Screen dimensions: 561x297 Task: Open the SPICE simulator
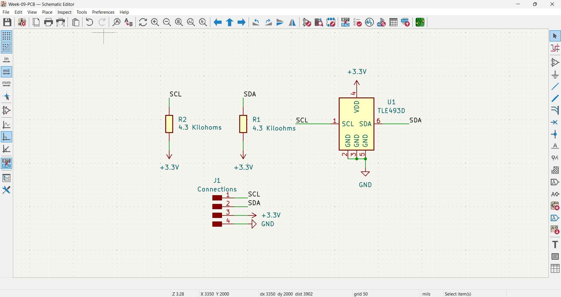(370, 22)
